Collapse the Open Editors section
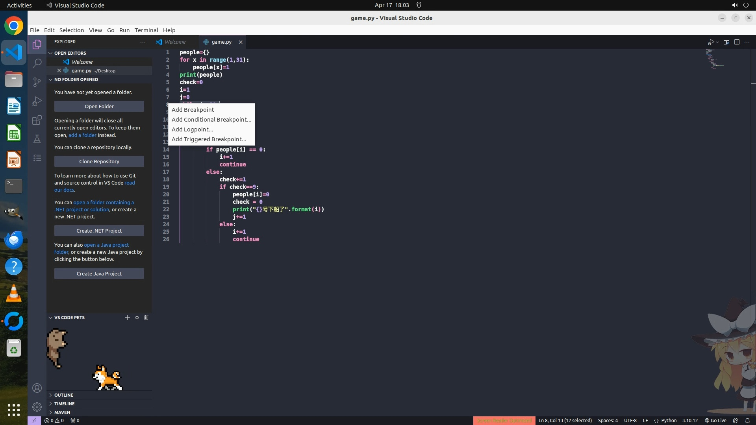Image resolution: width=756 pixels, height=425 pixels. coord(70,53)
